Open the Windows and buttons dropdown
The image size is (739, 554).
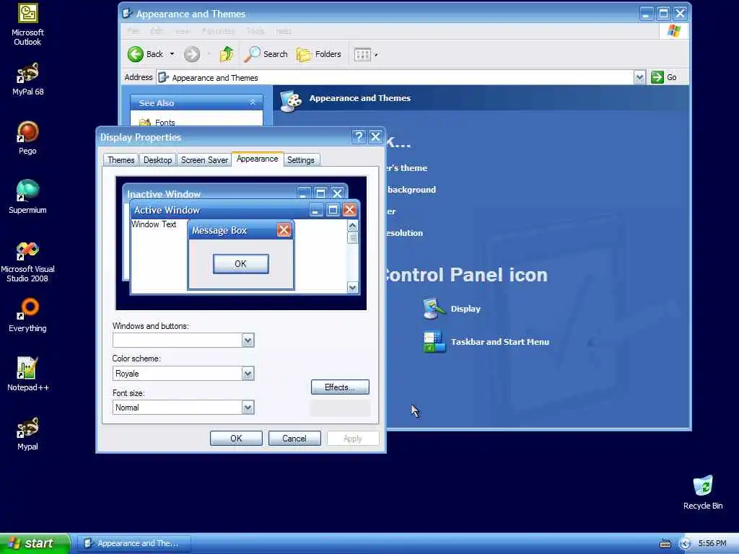coord(248,340)
